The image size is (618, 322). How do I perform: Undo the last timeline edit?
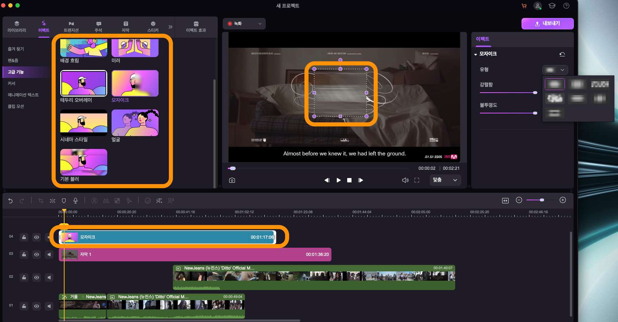click(x=10, y=201)
